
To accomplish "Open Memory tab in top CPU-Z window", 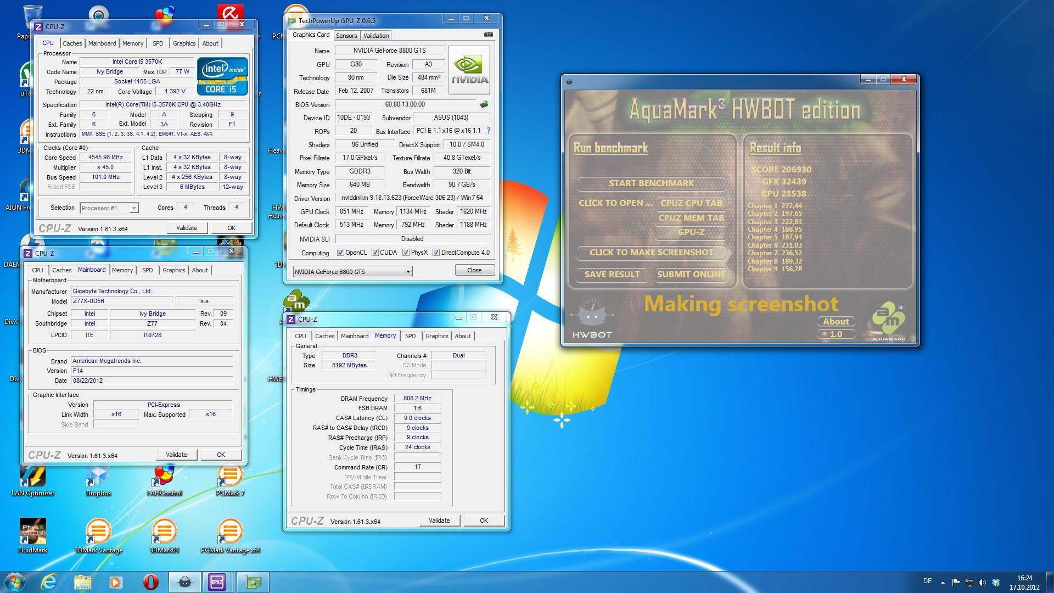I will point(133,43).
